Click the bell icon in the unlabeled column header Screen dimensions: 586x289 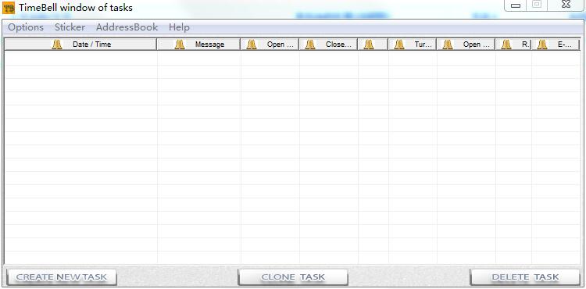coord(369,45)
